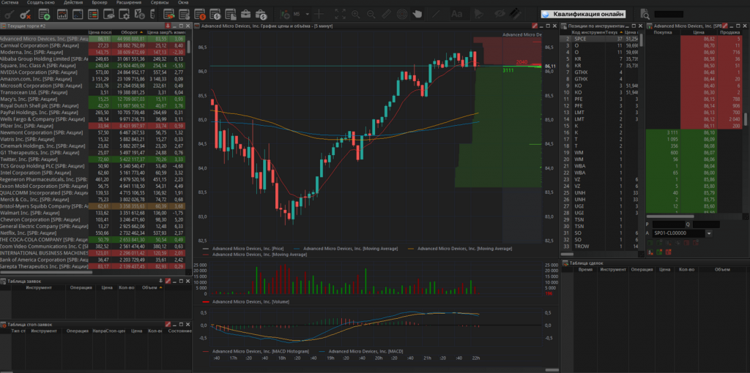Activate the crosshair cursor tool

point(319,14)
